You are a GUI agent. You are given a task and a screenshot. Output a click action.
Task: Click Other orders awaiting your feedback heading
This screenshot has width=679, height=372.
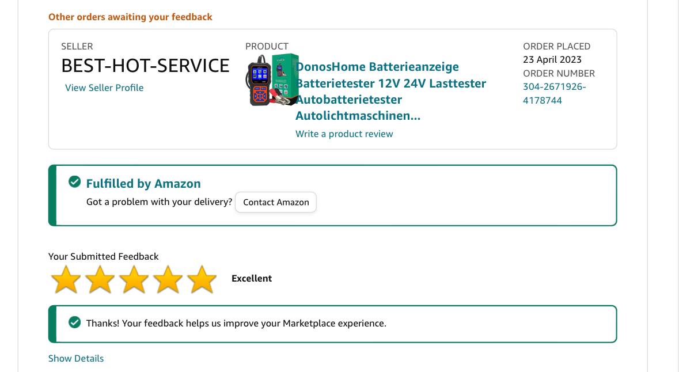(130, 17)
